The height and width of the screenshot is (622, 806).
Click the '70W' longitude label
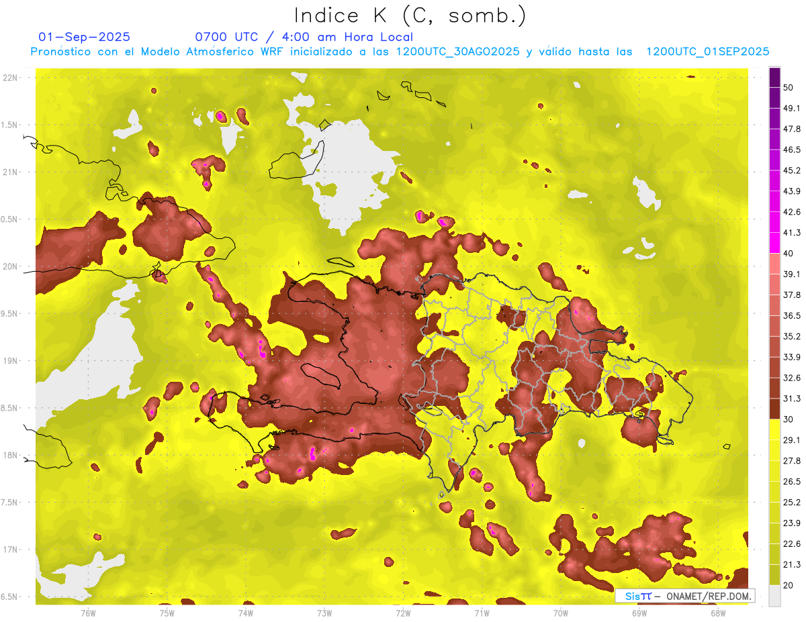[560, 613]
